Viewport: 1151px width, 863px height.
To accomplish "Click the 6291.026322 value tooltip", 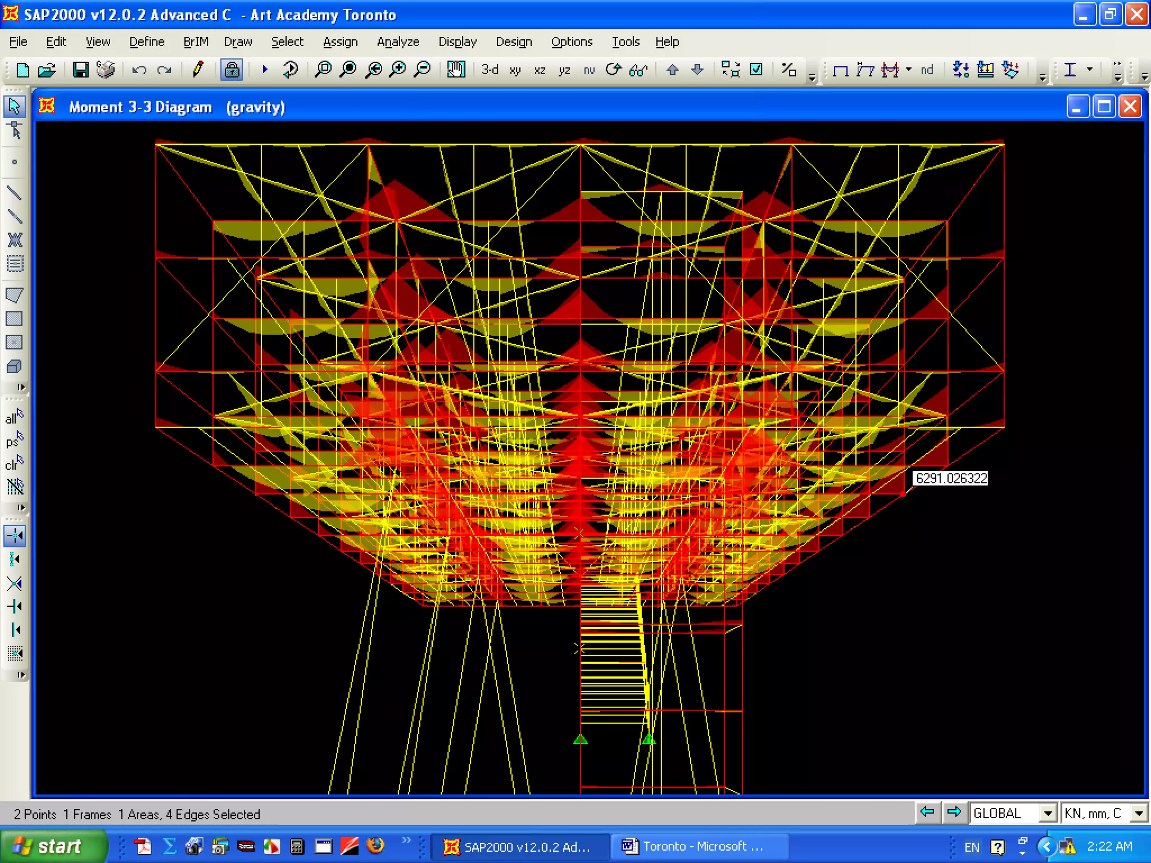I will tap(950, 478).
